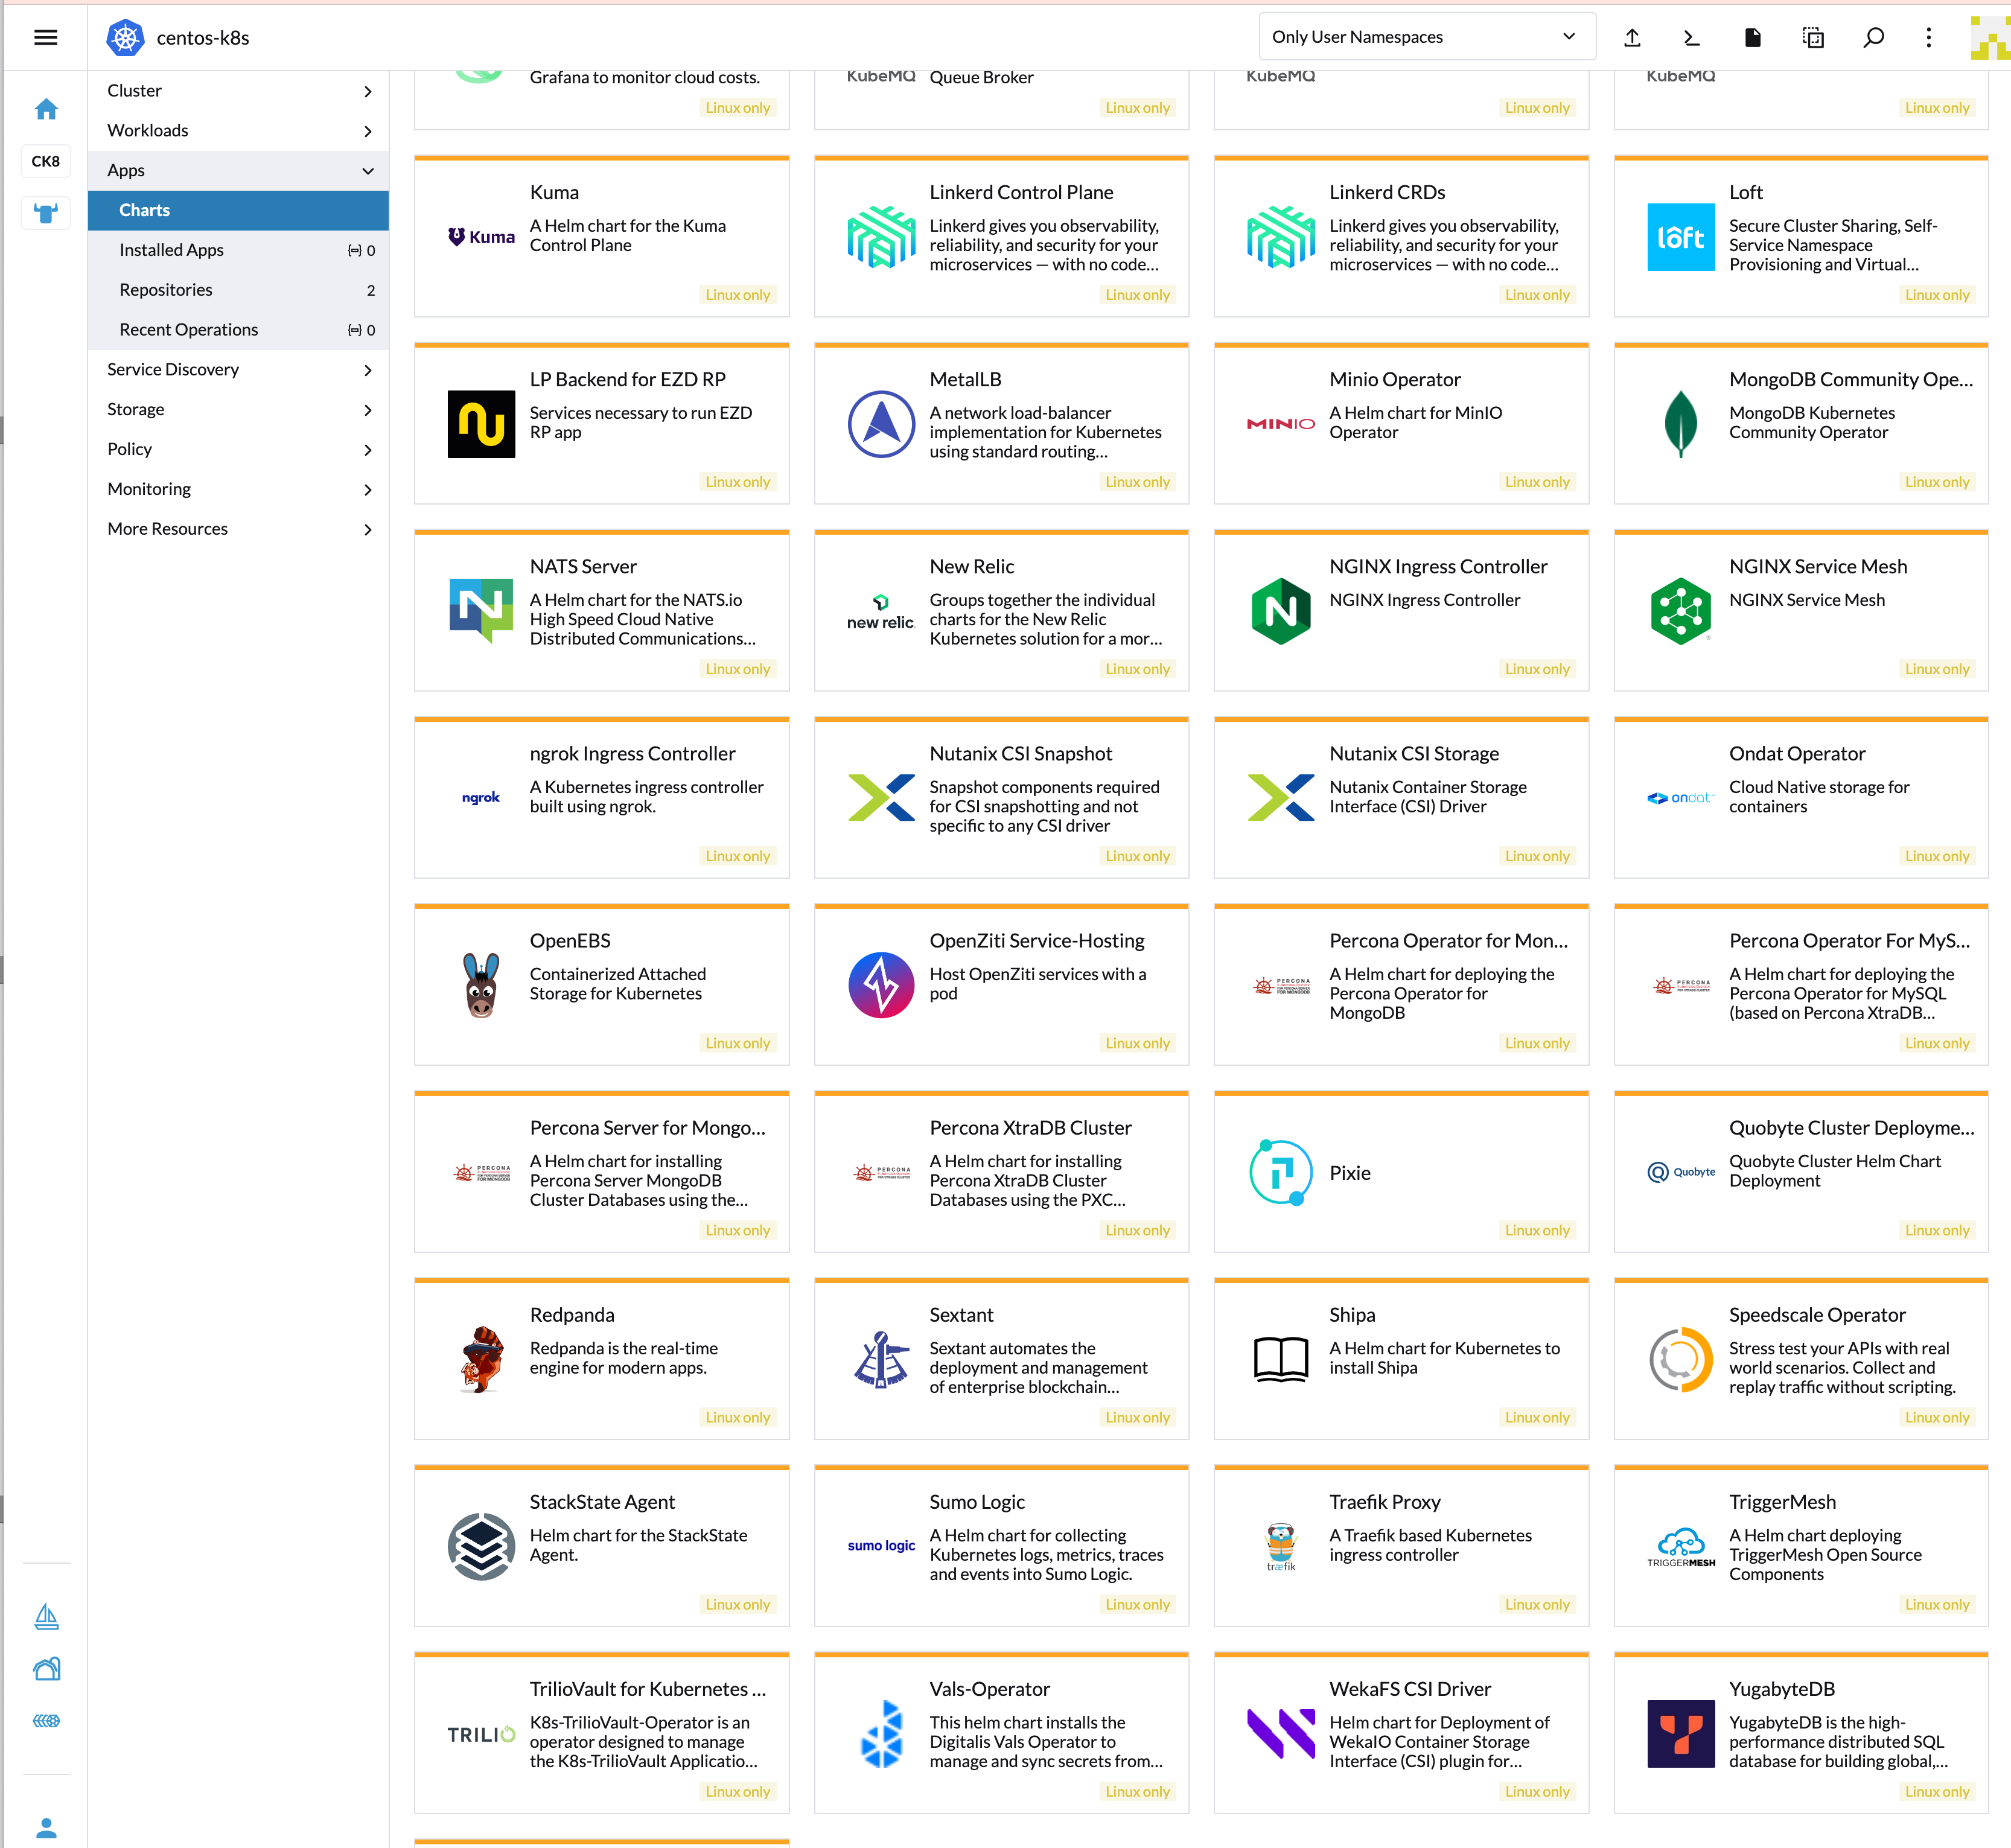Click the TriggerMesh title text
Screen dimensions: 2011x1848
point(1782,1502)
